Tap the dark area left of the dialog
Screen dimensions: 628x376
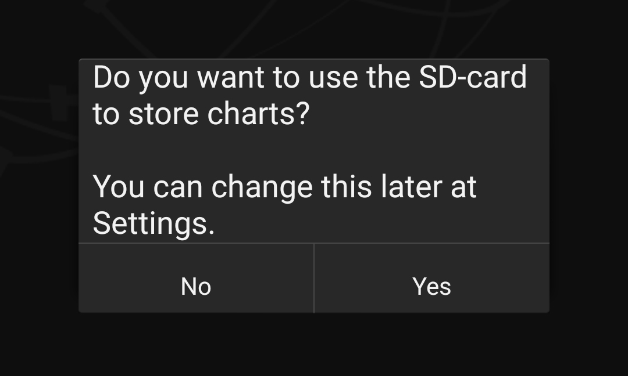(38, 186)
